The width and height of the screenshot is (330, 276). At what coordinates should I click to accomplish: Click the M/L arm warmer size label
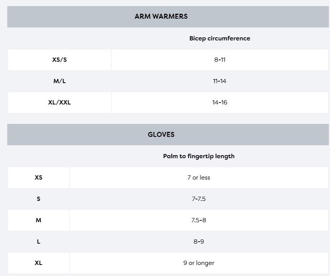(60, 81)
